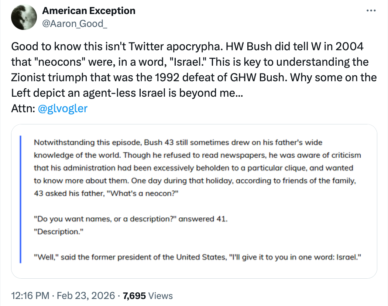Open the embedded book excerpt image
This screenshot has width=388, height=306.
pyautogui.click(x=194, y=201)
